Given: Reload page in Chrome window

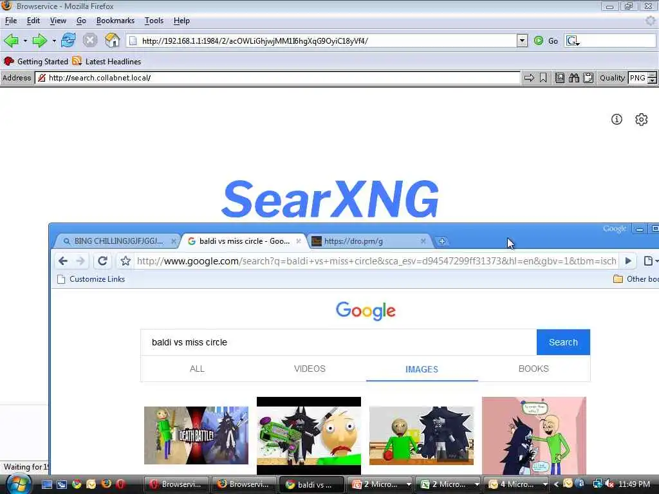Looking at the screenshot, I should (x=102, y=261).
